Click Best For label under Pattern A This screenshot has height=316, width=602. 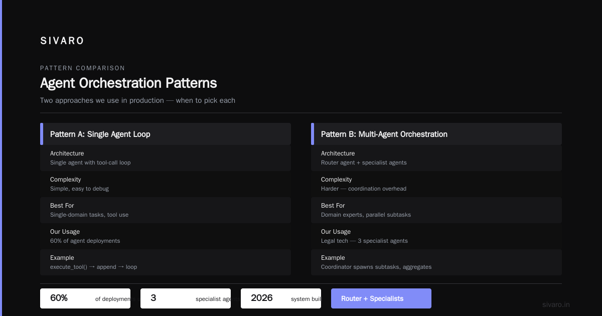click(x=62, y=206)
